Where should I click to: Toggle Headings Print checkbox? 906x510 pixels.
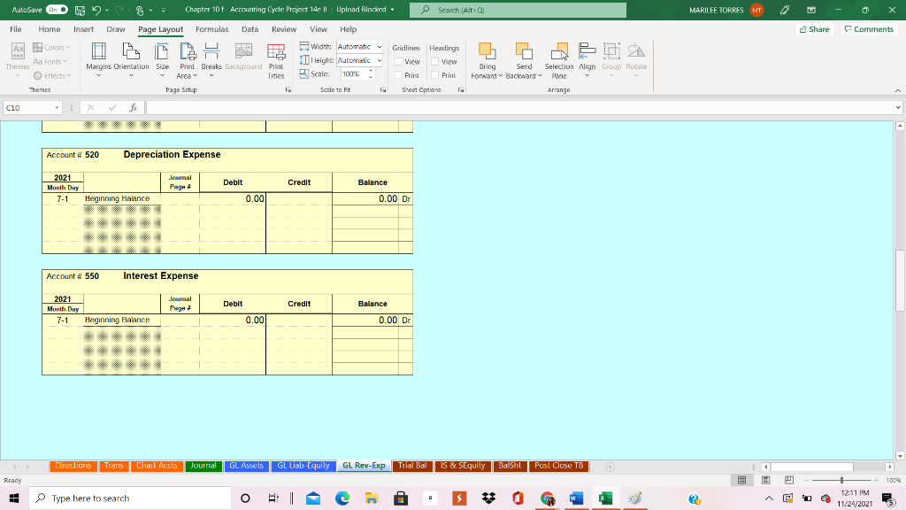pos(435,75)
